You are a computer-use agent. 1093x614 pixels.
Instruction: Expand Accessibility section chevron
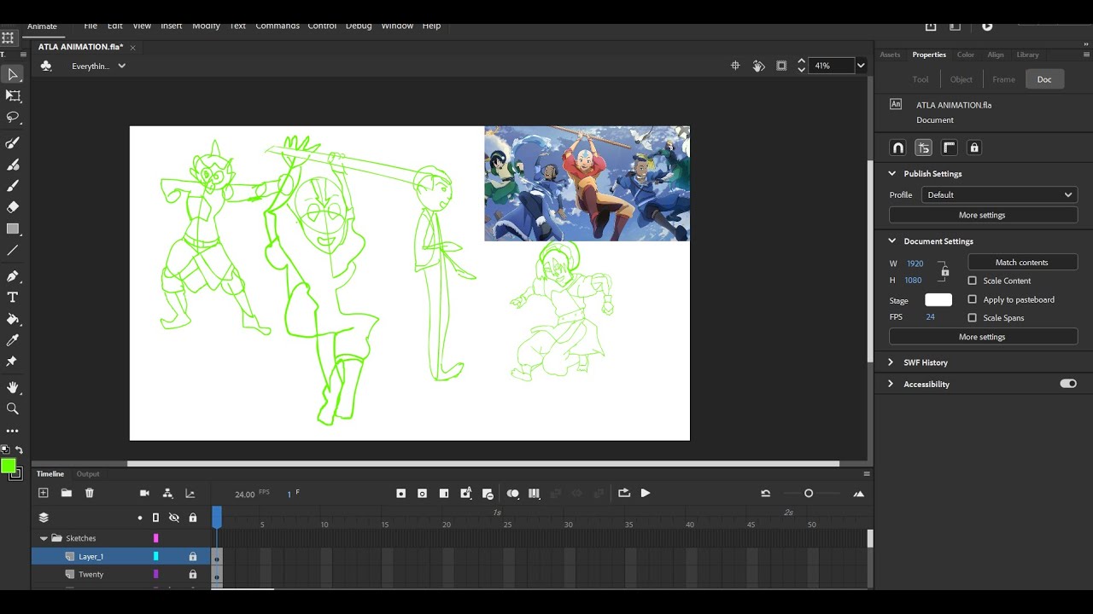tap(891, 384)
